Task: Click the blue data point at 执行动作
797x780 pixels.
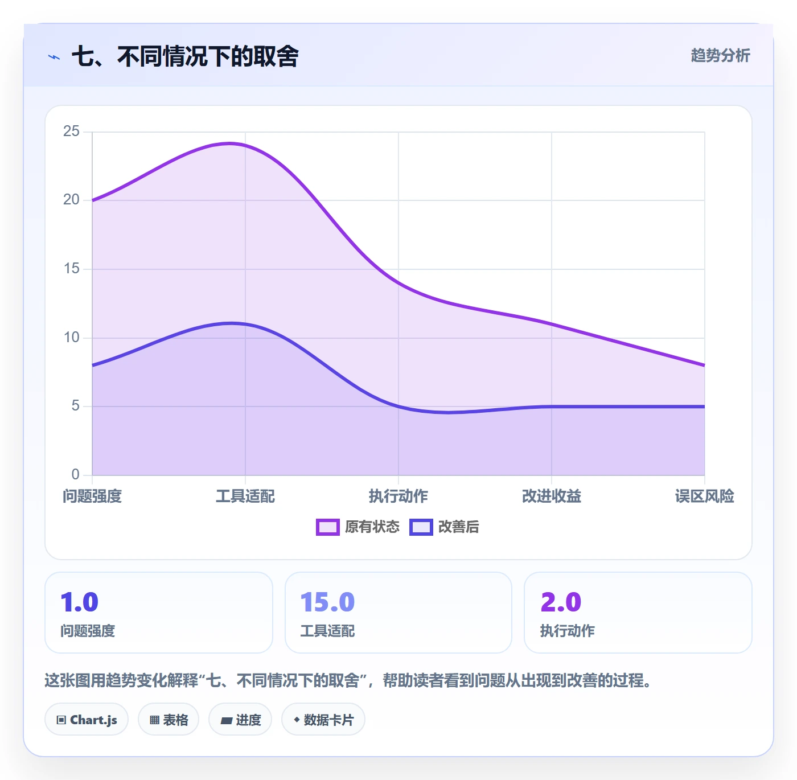Action: (398, 407)
